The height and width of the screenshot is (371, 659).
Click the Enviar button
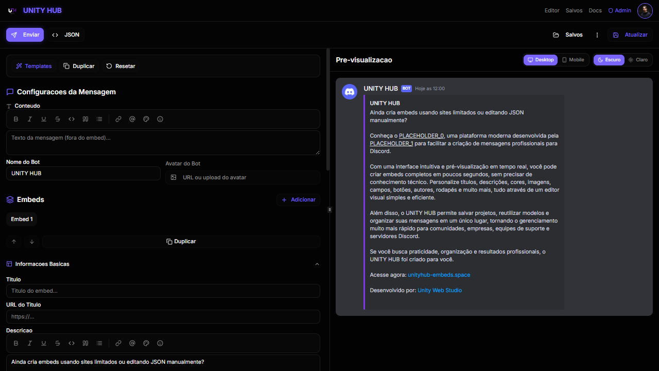click(25, 35)
